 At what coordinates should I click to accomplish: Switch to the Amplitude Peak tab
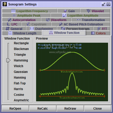[26, 15]
